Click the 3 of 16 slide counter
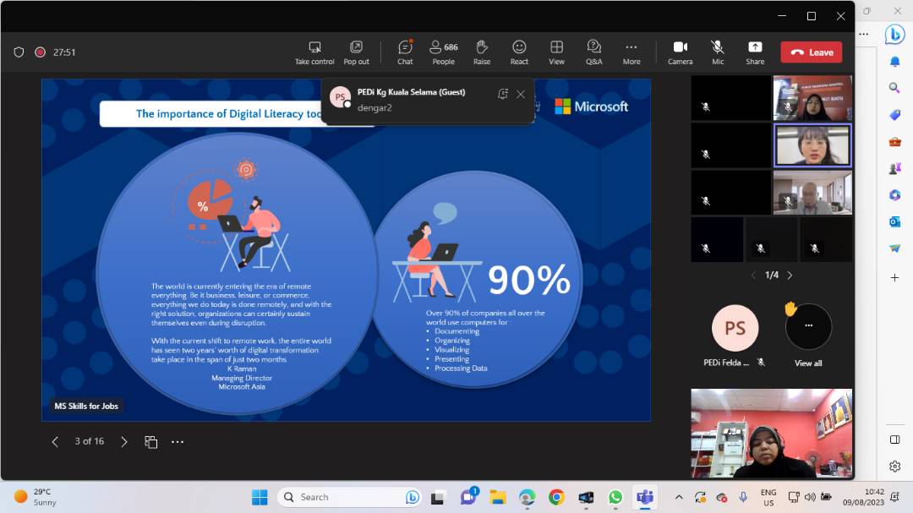The height and width of the screenshot is (513, 913). 89,441
